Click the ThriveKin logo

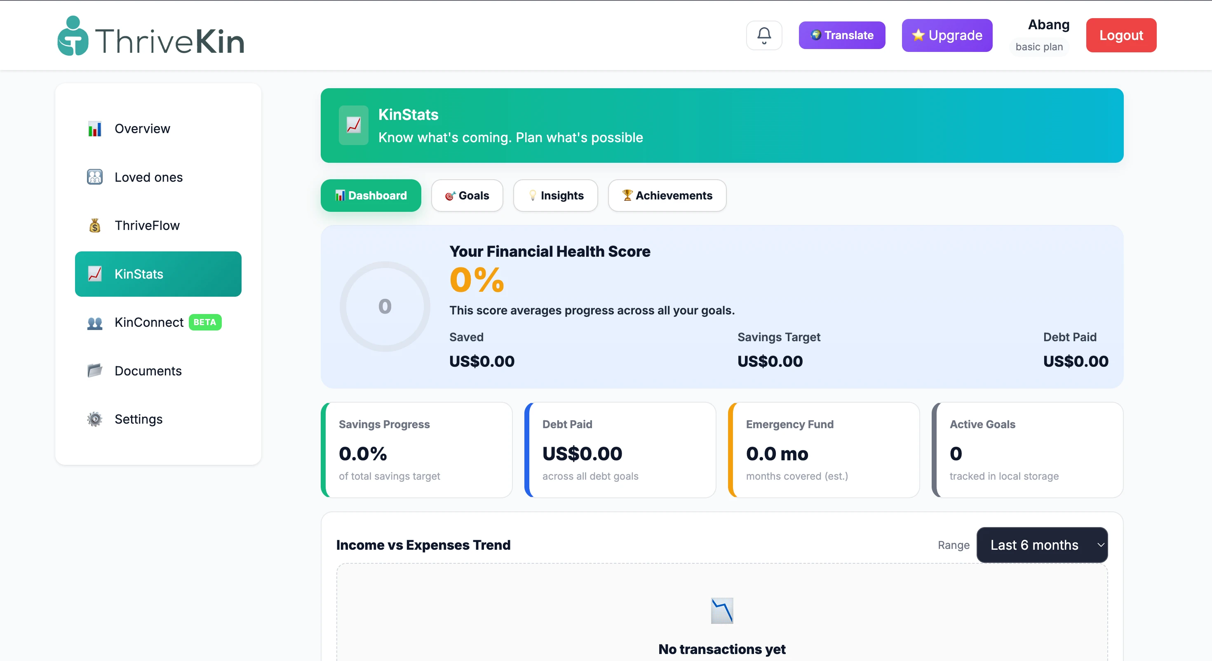pyautogui.click(x=150, y=37)
